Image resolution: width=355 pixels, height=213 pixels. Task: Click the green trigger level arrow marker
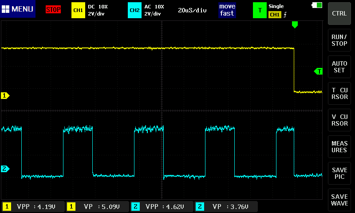pyautogui.click(x=318, y=71)
